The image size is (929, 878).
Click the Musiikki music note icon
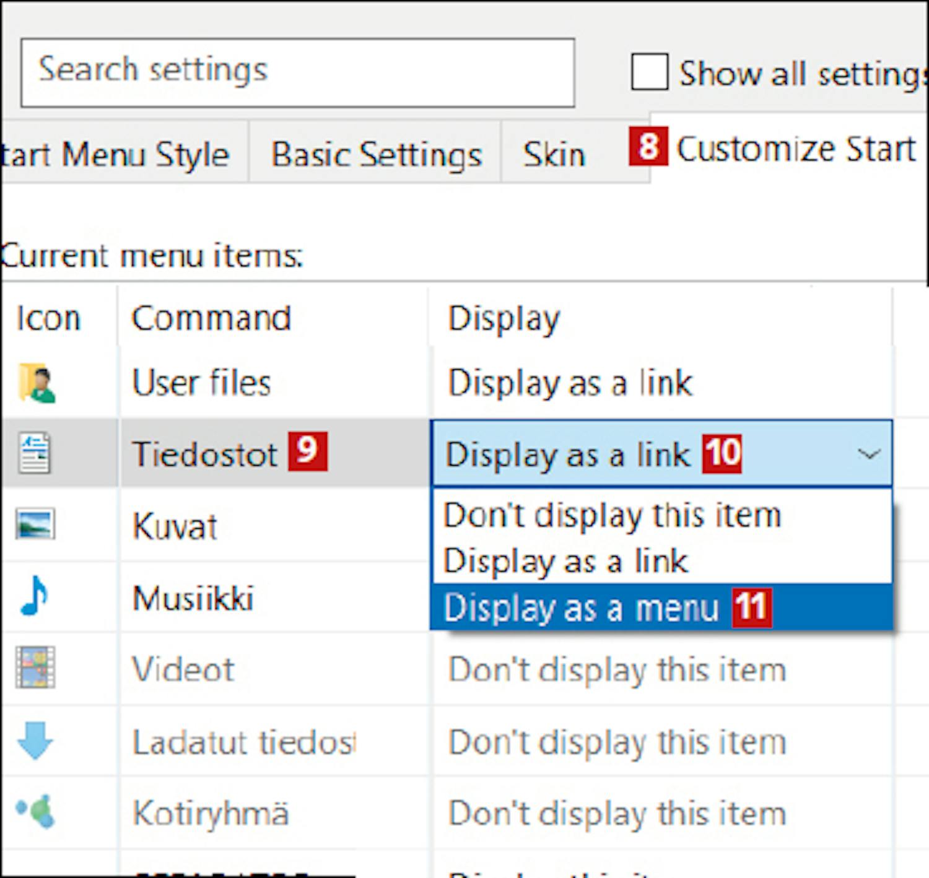click(x=33, y=596)
